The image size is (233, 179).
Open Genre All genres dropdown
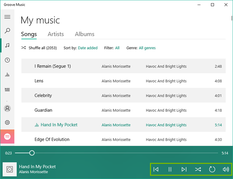(147, 48)
